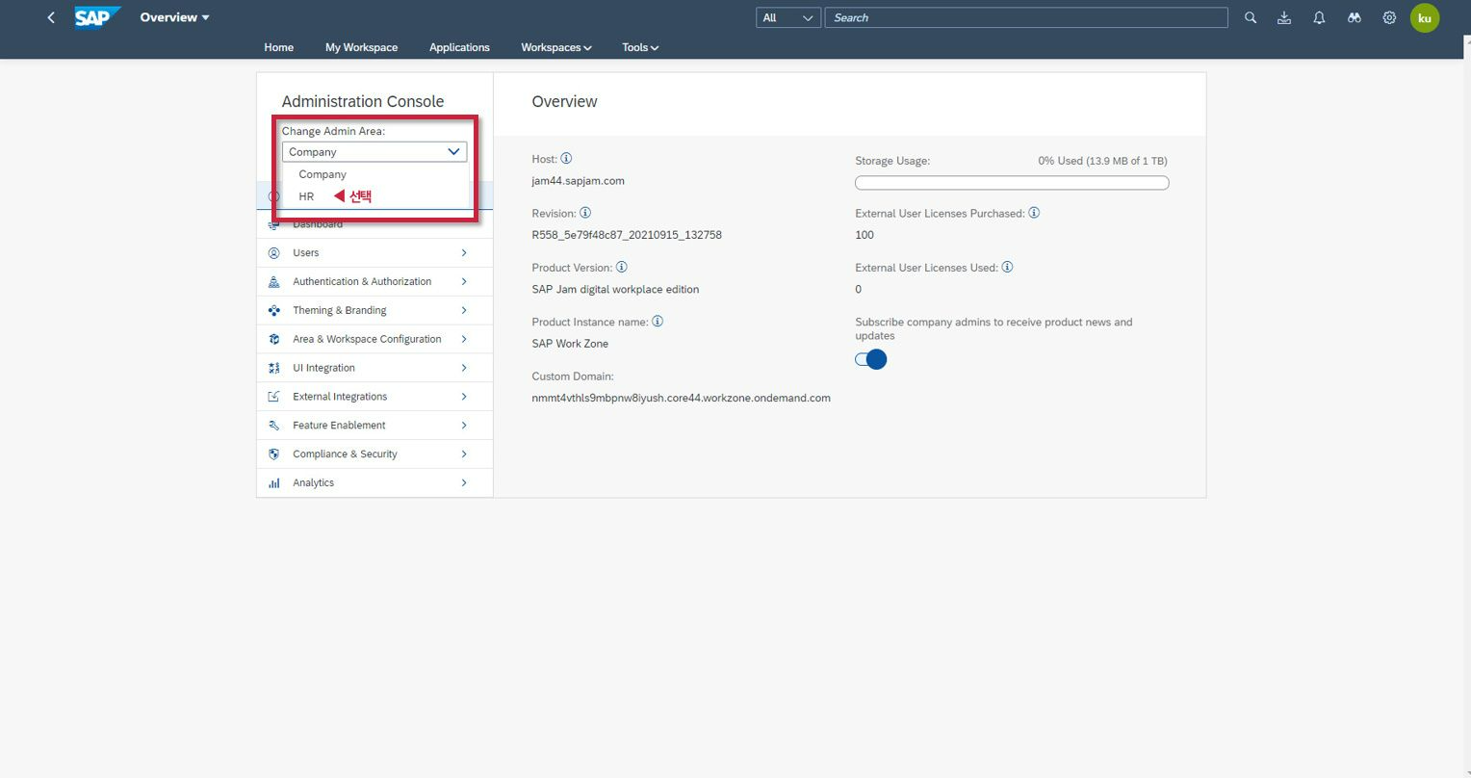1471x778 pixels.
Task: Click the External Integrations icon
Action: [x=273, y=397]
